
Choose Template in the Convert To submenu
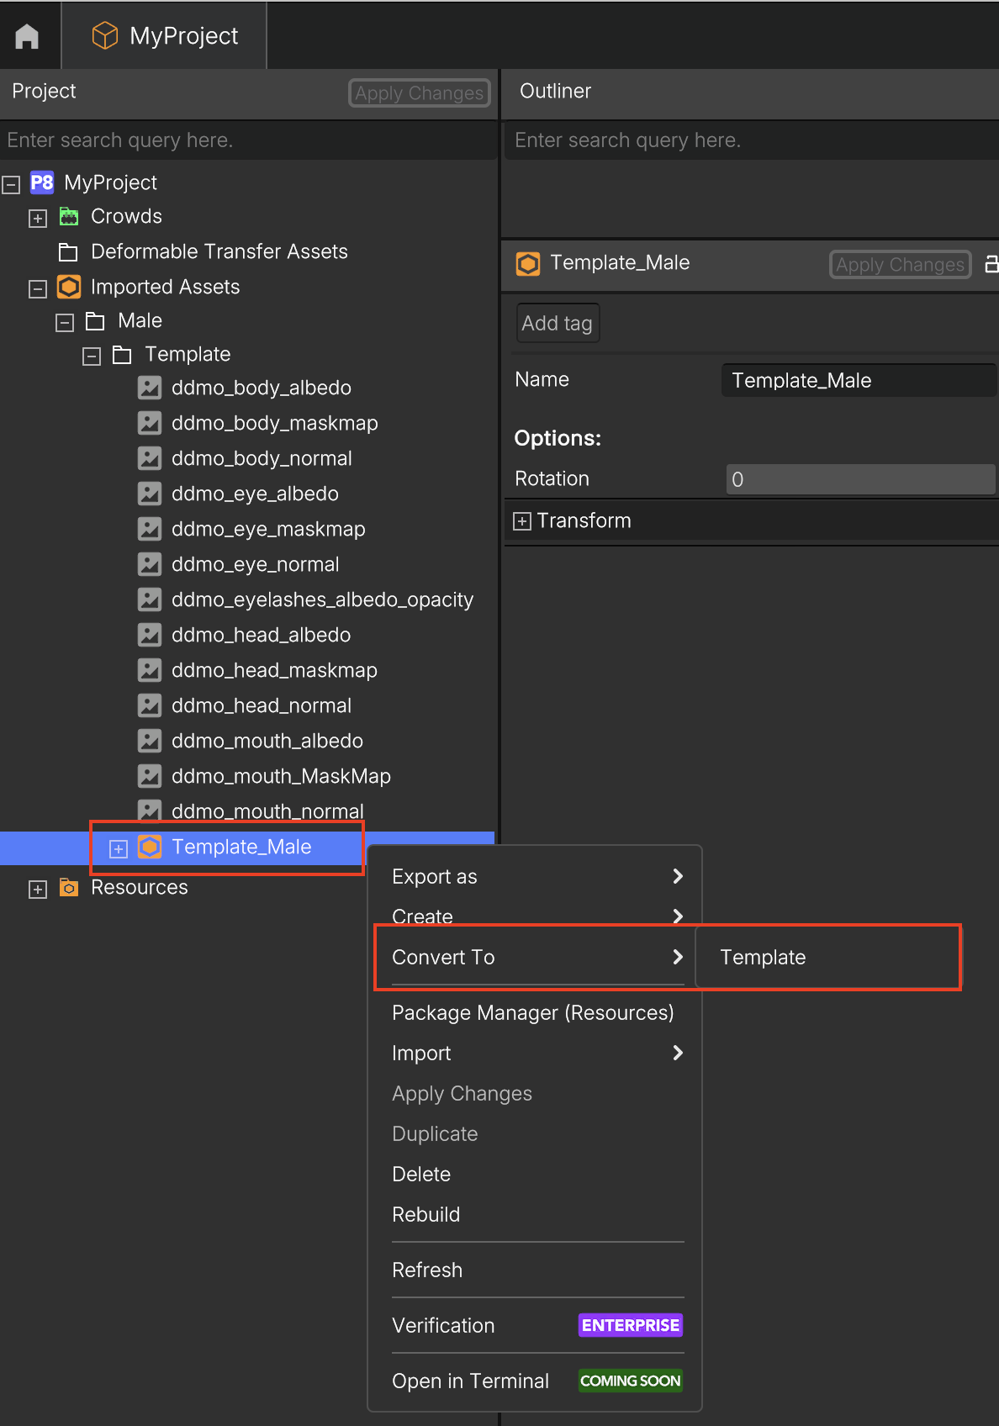click(x=828, y=957)
